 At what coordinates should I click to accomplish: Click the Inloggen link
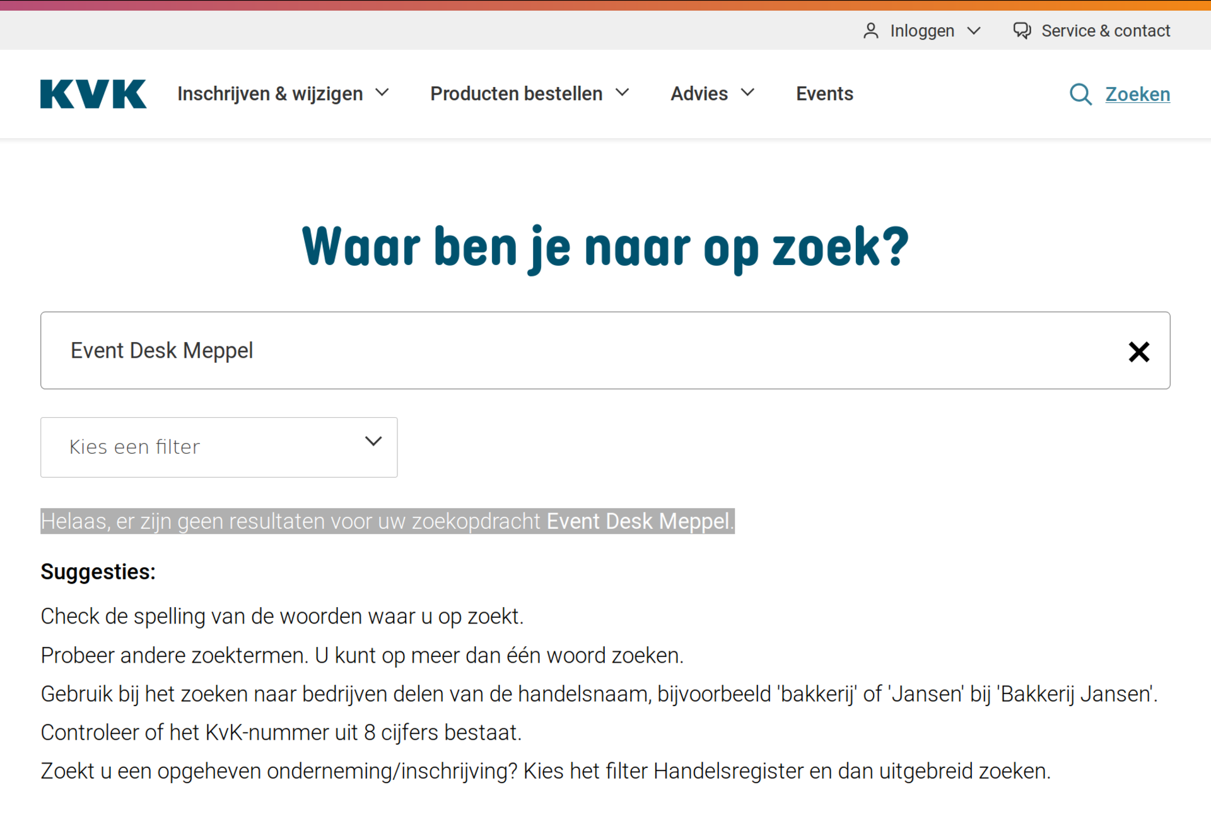[x=922, y=31]
